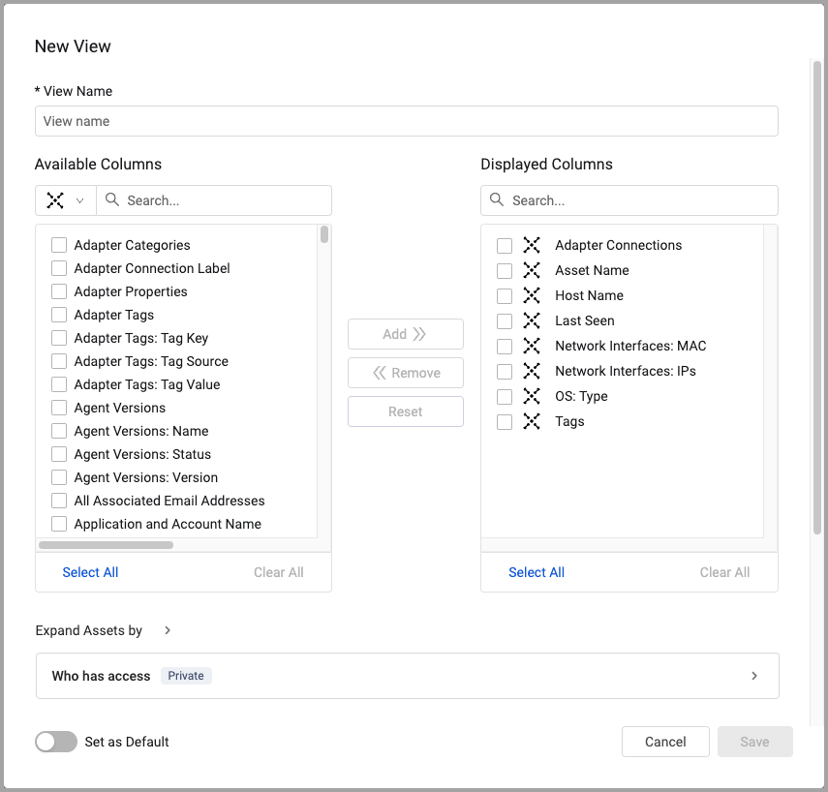Enable the Set as Default toggle
The height and width of the screenshot is (792, 828).
56,742
